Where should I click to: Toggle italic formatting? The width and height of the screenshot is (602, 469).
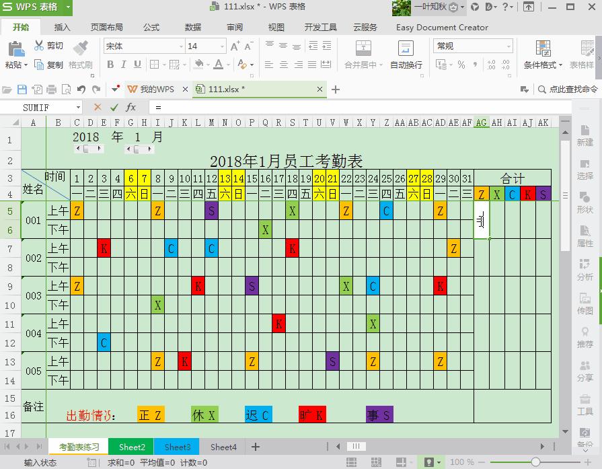[124, 65]
